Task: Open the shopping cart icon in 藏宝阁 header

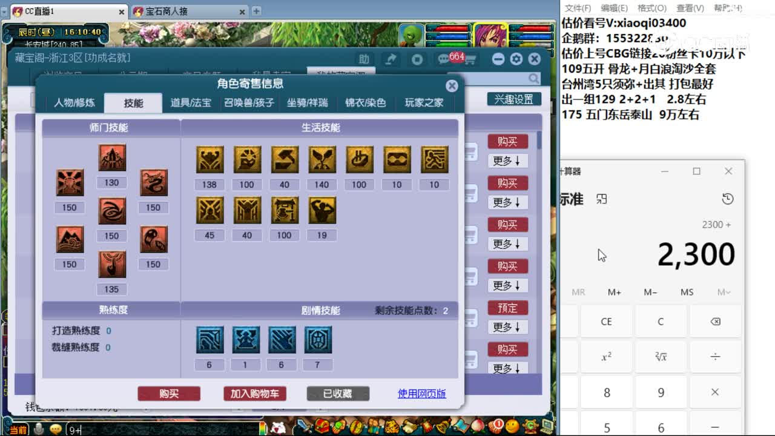Action: coord(469,59)
